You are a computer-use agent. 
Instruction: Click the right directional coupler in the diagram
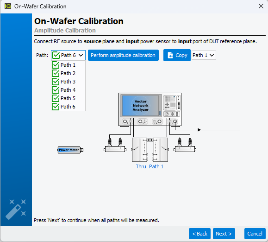pyautogui.click(x=185, y=149)
